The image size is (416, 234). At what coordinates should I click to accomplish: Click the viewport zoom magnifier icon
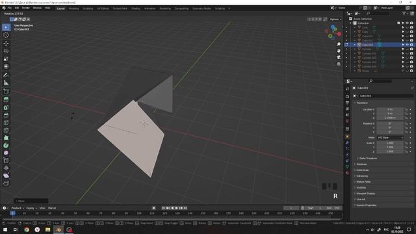pos(339,44)
